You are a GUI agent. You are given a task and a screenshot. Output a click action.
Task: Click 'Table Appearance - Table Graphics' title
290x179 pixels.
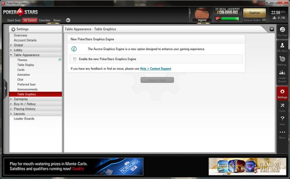tap(90, 29)
